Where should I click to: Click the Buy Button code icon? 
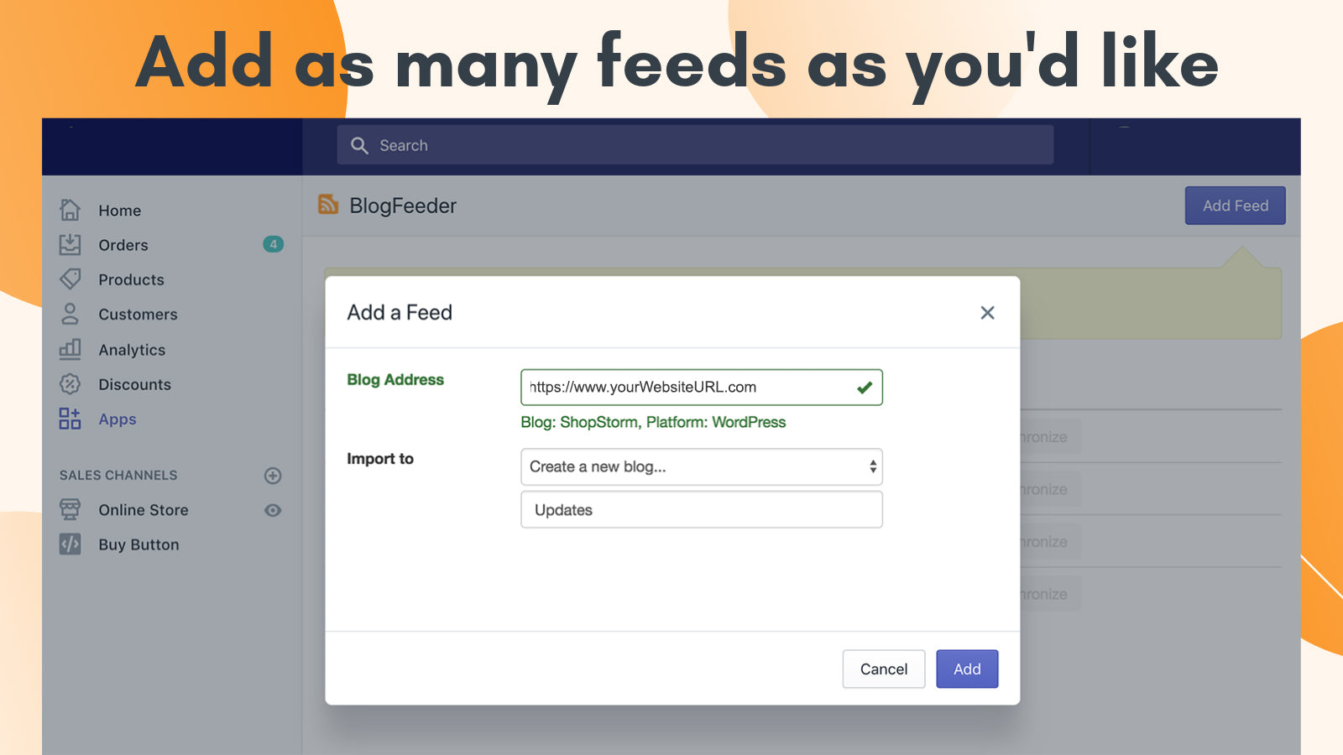click(71, 544)
